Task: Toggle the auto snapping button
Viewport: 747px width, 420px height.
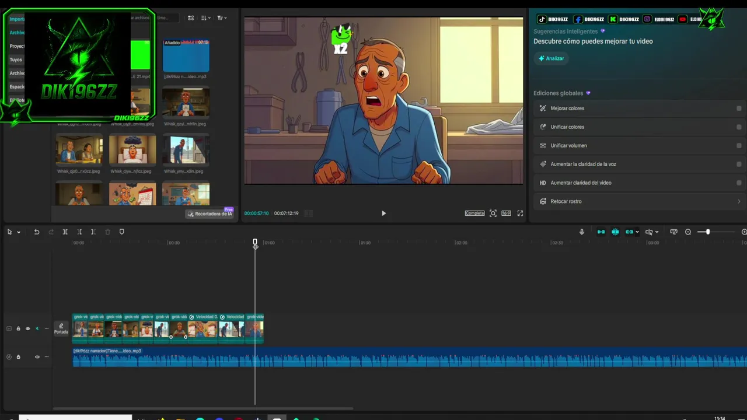Action: click(x=615, y=232)
